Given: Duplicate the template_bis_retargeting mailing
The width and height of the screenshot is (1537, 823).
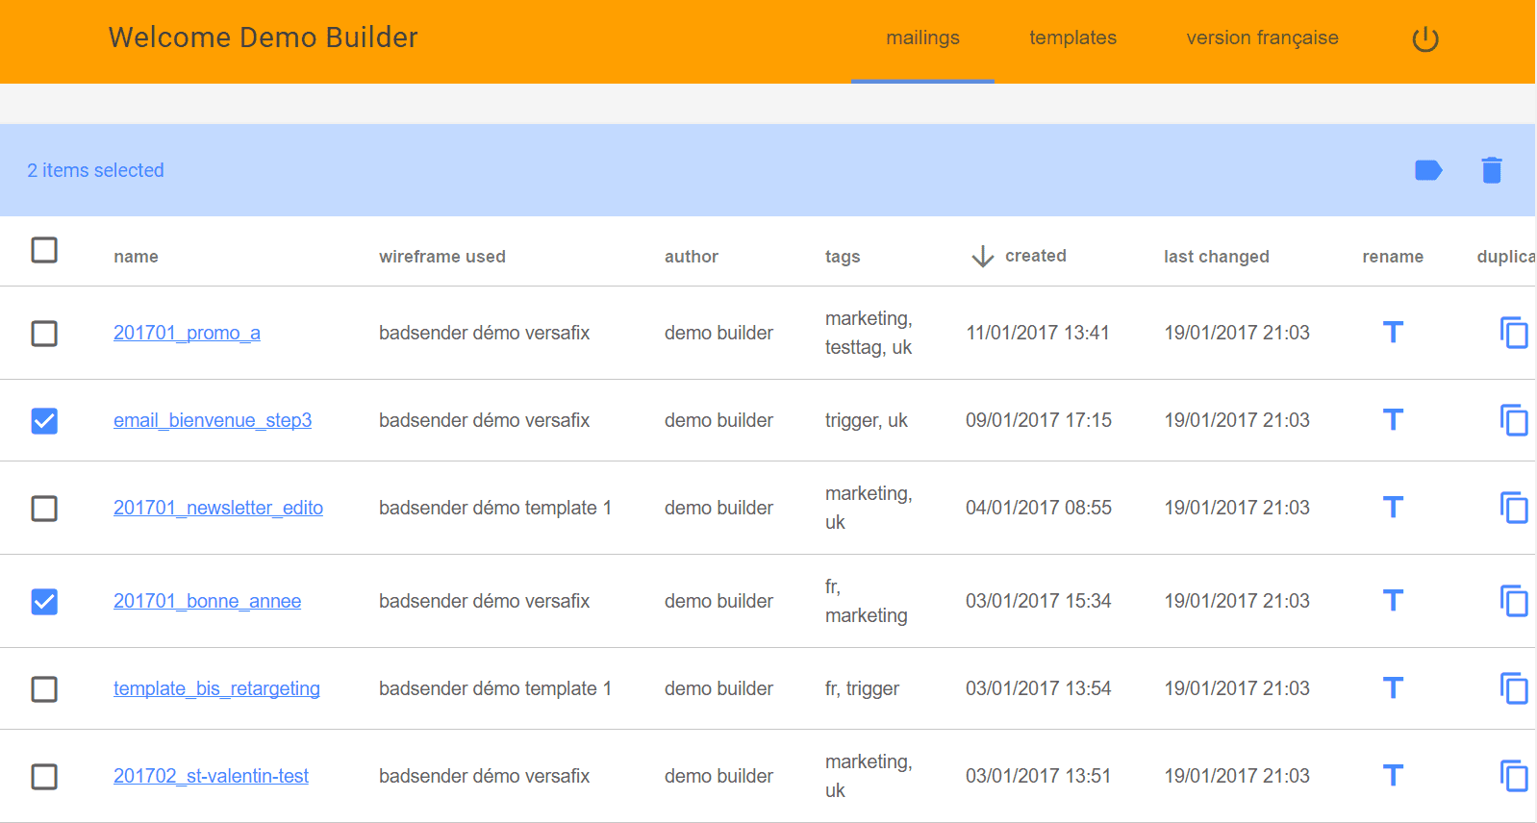Looking at the screenshot, I should pyautogui.click(x=1514, y=688).
